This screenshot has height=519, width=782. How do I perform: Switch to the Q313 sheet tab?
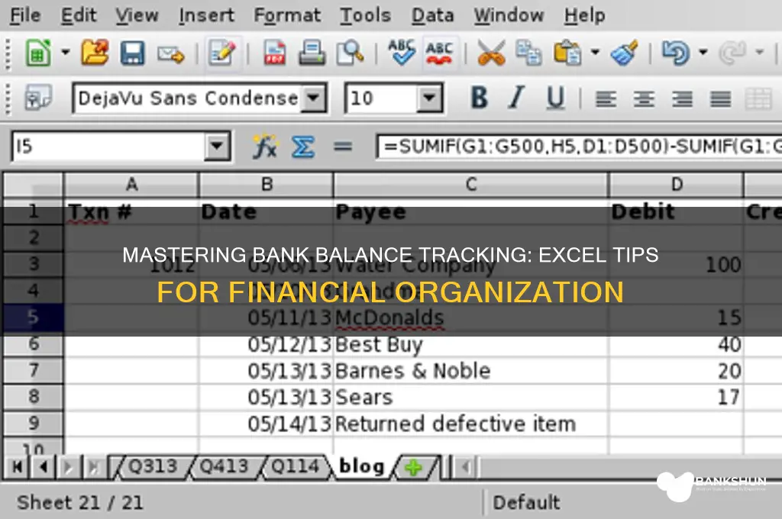(x=153, y=466)
